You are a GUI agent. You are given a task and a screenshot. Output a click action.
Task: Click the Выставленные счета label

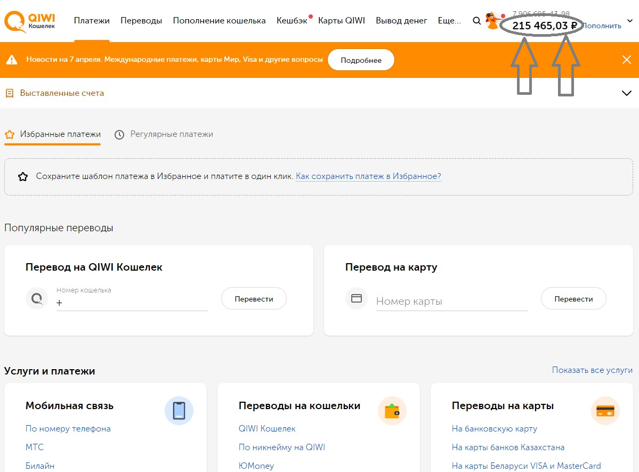(x=62, y=93)
